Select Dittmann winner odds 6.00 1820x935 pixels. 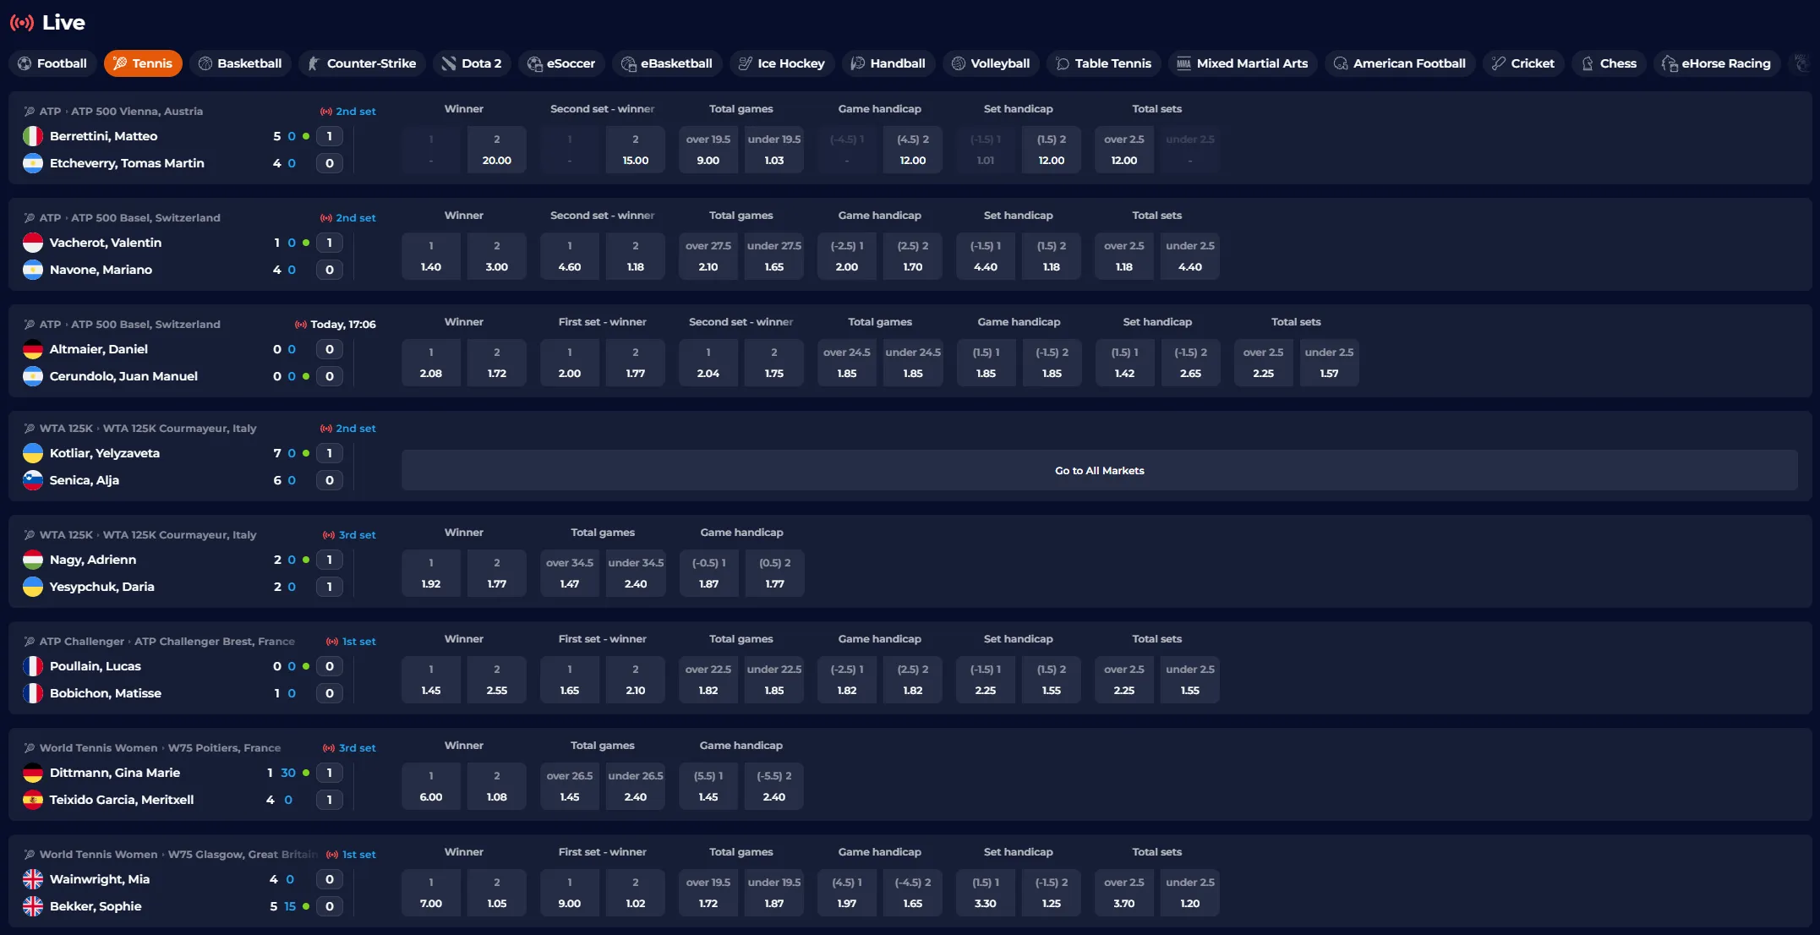(x=431, y=786)
